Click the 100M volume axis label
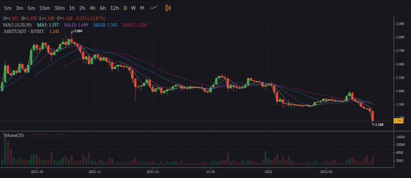 [x=401, y=145]
